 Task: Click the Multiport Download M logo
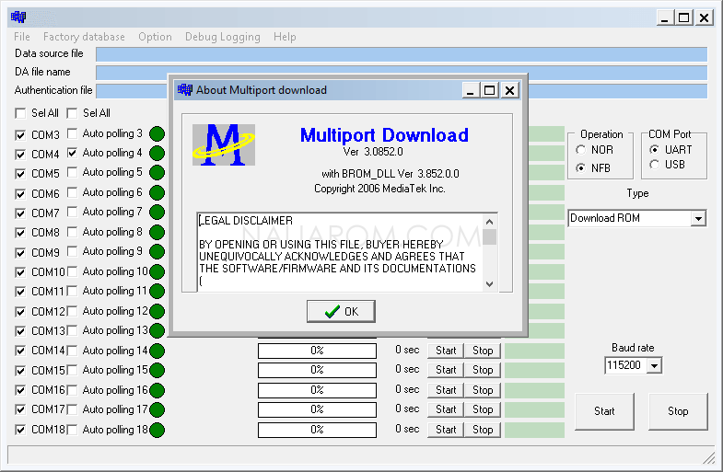(x=224, y=145)
